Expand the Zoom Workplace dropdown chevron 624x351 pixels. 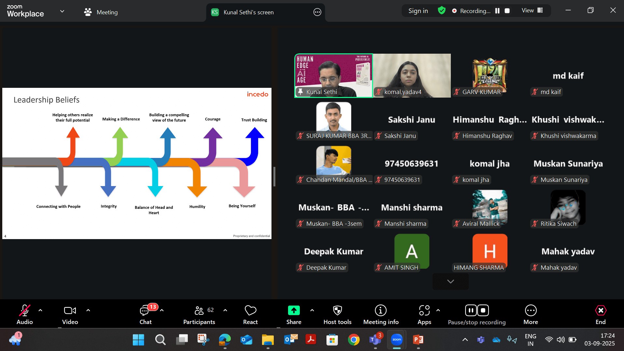62,11
